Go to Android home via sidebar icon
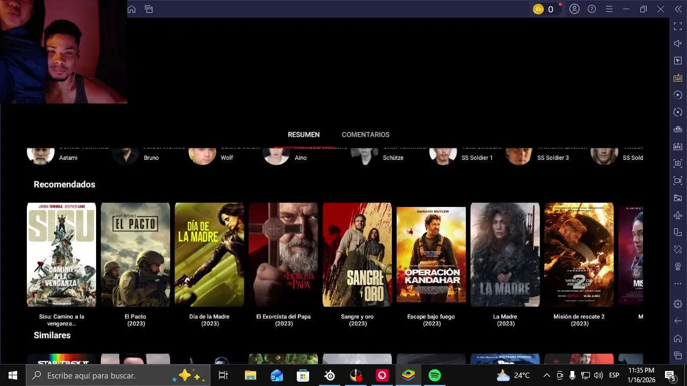This screenshot has width=687, height=386. (678, 338)
